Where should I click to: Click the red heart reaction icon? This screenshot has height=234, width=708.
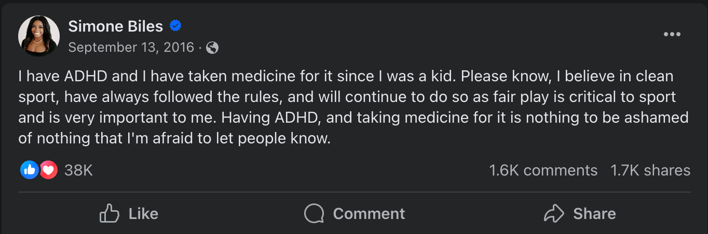(x=48, y=170)
